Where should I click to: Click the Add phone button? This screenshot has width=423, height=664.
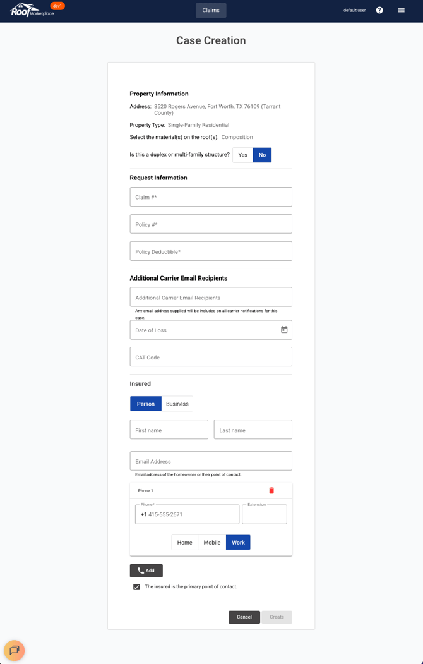pos(146,570)
